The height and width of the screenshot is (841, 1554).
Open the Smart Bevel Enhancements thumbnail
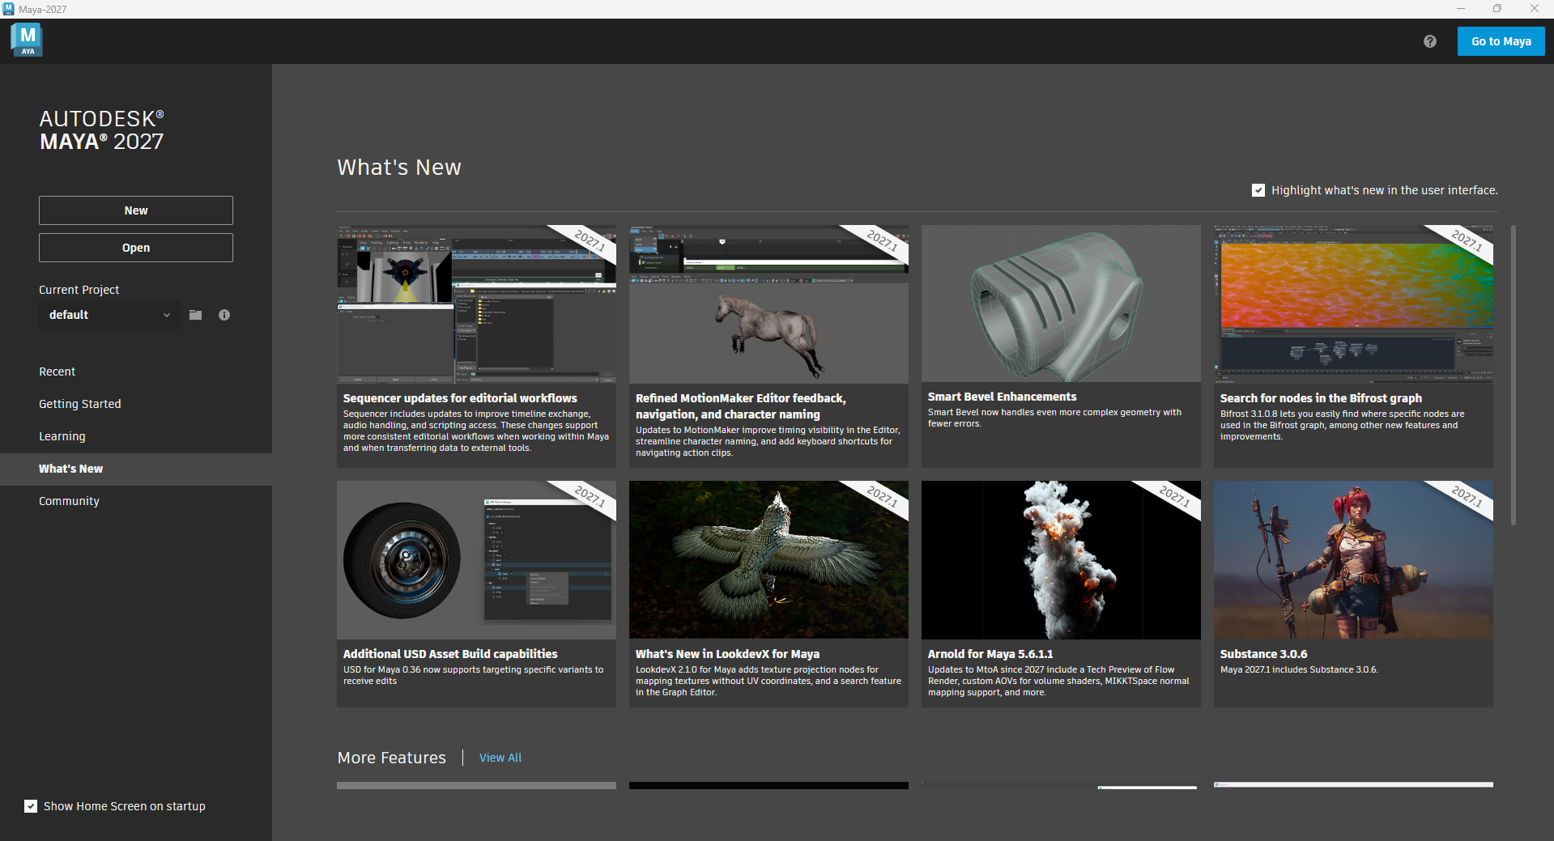(x=1061, y=304)
